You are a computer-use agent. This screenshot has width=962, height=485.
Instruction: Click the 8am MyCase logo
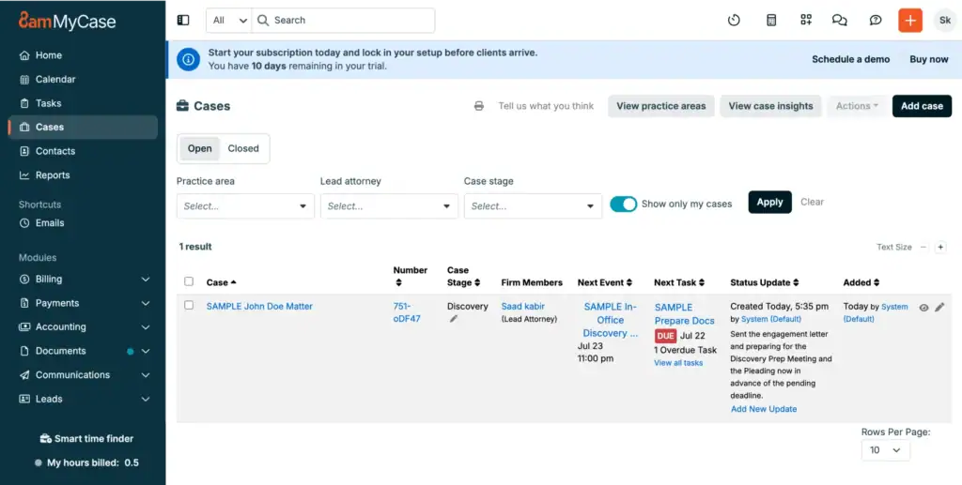point(67,21)
